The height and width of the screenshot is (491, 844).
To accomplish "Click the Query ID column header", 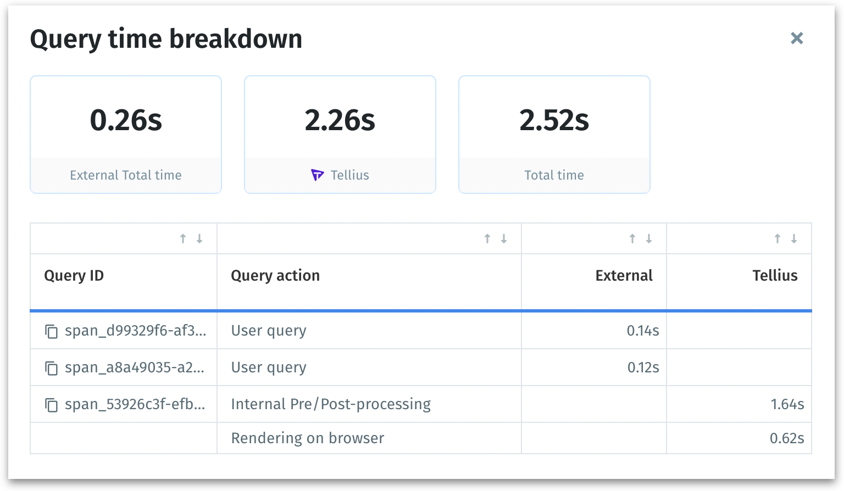I will pyautogui.click(x=74, y=276).
